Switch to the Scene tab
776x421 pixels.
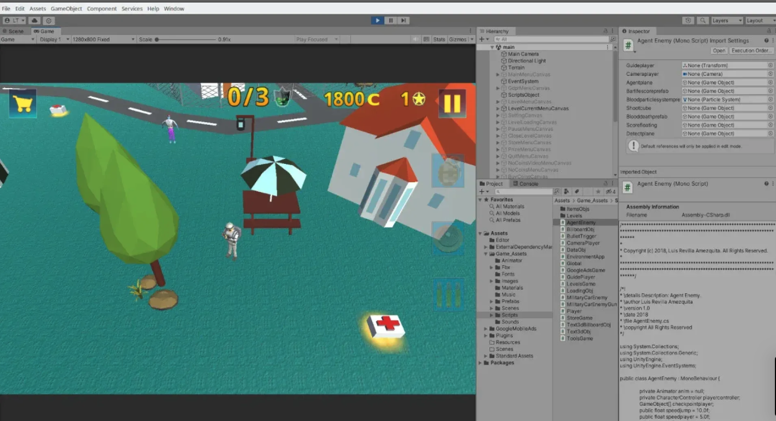13,31
